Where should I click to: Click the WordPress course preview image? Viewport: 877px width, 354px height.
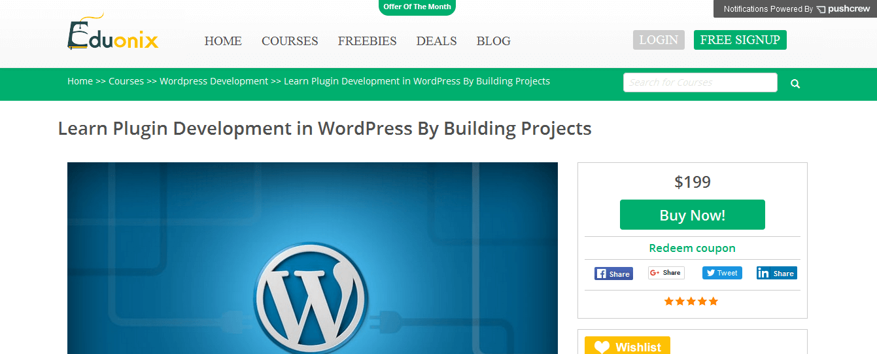(313, 258)
